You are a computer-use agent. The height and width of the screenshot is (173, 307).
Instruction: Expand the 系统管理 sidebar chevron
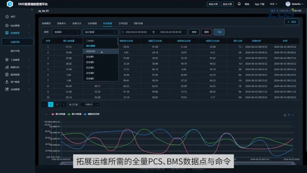pyautogui.click(x=29, y=89)
